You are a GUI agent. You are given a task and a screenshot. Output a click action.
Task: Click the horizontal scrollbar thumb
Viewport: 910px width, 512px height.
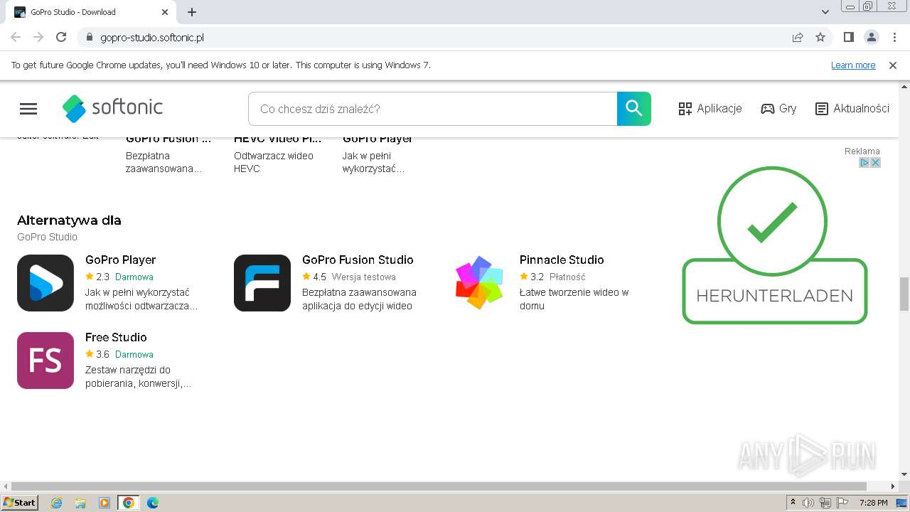pos(439,486)
